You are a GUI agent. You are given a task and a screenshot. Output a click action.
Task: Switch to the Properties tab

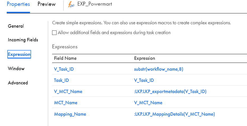[x=18, y=4]
